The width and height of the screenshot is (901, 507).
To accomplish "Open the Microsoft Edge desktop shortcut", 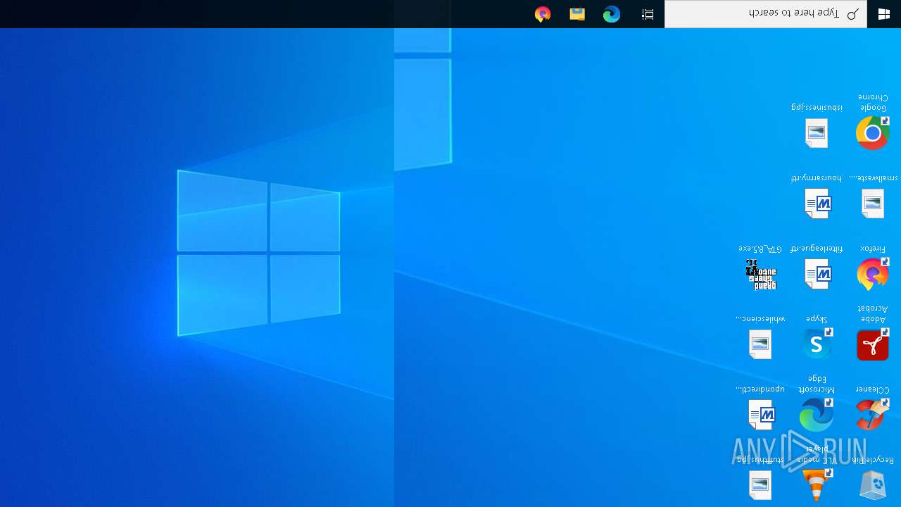I will coord(817,414).
